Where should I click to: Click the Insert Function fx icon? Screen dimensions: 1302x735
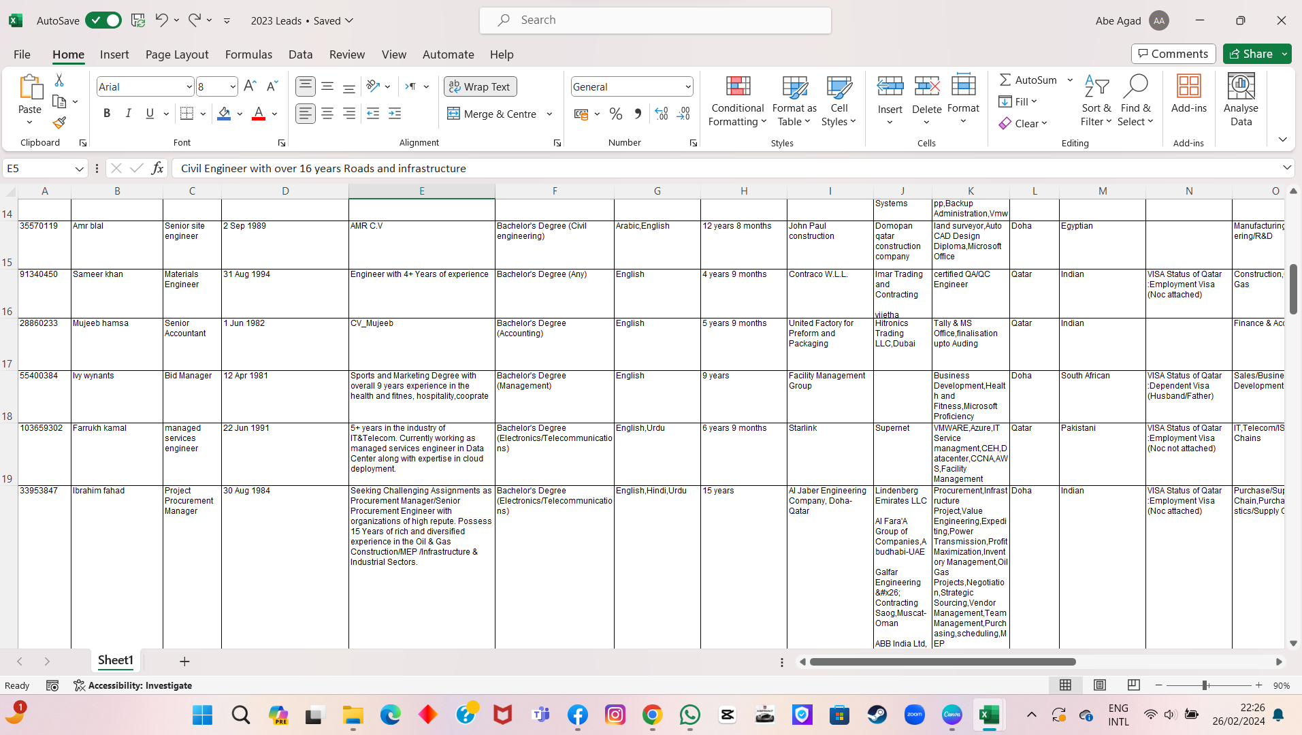(157, 168)
